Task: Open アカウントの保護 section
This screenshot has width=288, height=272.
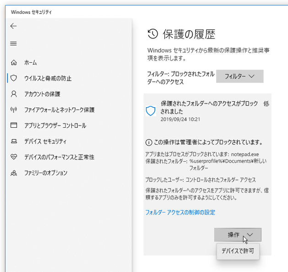Action: pyautogui.click(x=43, y=94)
